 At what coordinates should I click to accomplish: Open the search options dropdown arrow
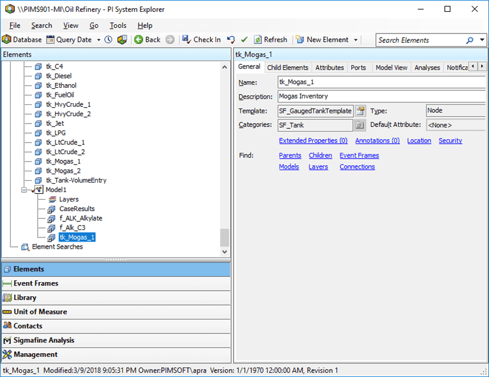482,40
